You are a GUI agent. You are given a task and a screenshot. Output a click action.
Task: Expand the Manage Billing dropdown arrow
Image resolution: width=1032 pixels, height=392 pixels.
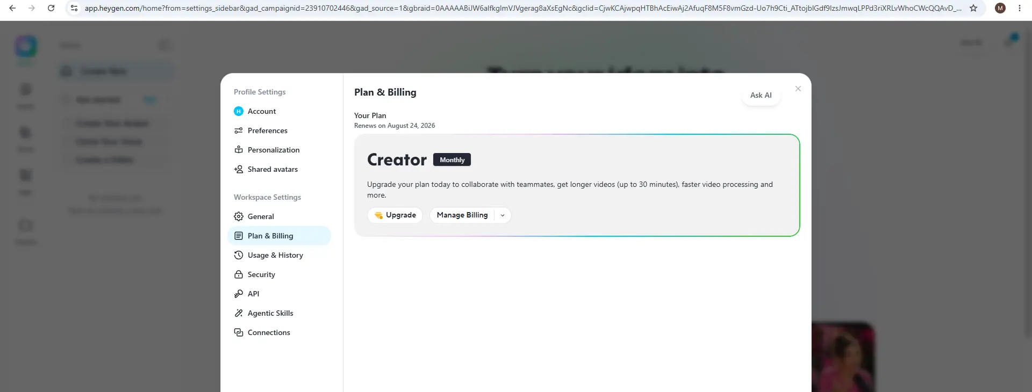coord(503,215)
